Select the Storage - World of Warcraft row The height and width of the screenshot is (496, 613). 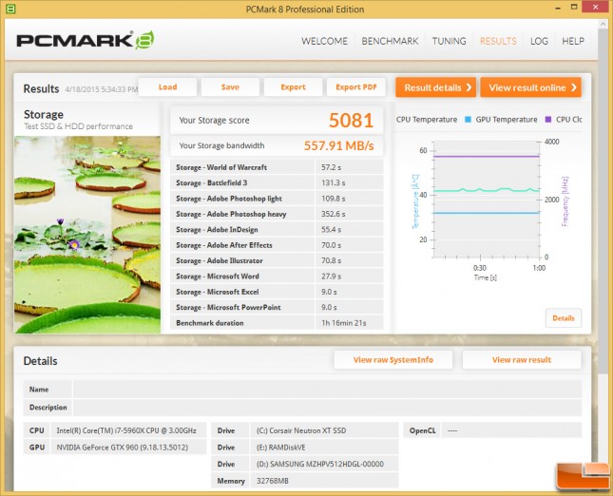coord(277,167)
